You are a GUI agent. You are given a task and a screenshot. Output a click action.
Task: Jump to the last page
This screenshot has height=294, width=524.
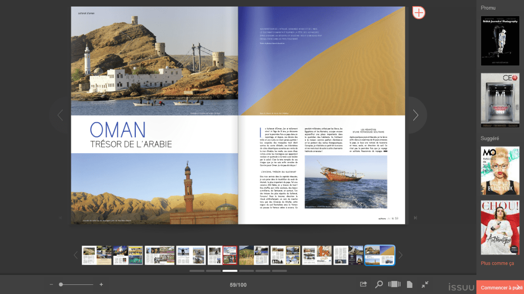coord(415,218)
